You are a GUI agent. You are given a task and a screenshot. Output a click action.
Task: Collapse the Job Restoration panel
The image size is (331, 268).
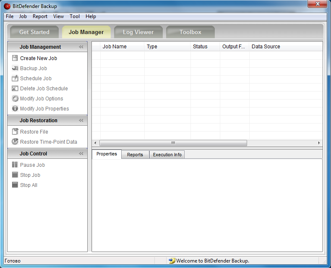81,121
